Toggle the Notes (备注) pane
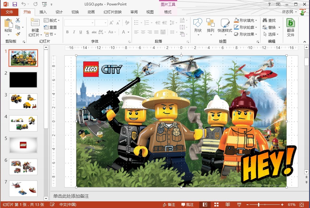 [x=169, y=205]
